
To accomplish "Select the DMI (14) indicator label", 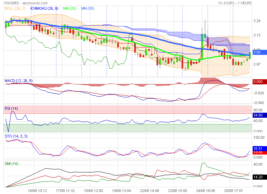I will 11,164.
